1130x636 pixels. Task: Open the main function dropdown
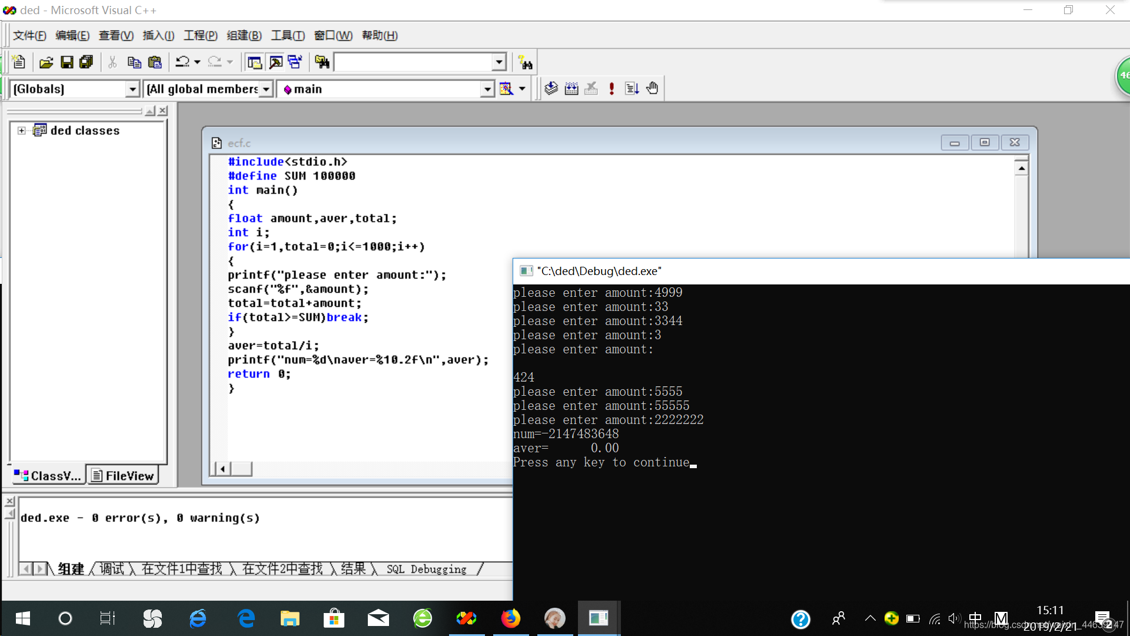click(x=487, y=89)
